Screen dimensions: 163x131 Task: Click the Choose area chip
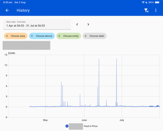[16, 36]
